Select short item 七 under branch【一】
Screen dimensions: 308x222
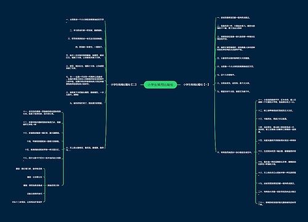(x=226, y=75)
